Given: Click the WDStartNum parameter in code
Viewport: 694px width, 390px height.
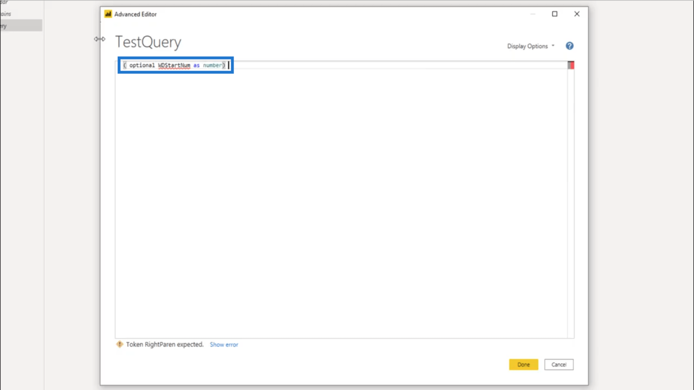Looking at the screenshot, I should click(174, 65).
